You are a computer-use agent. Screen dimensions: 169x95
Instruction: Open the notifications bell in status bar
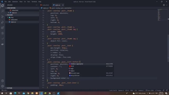[x=167, y=90]
